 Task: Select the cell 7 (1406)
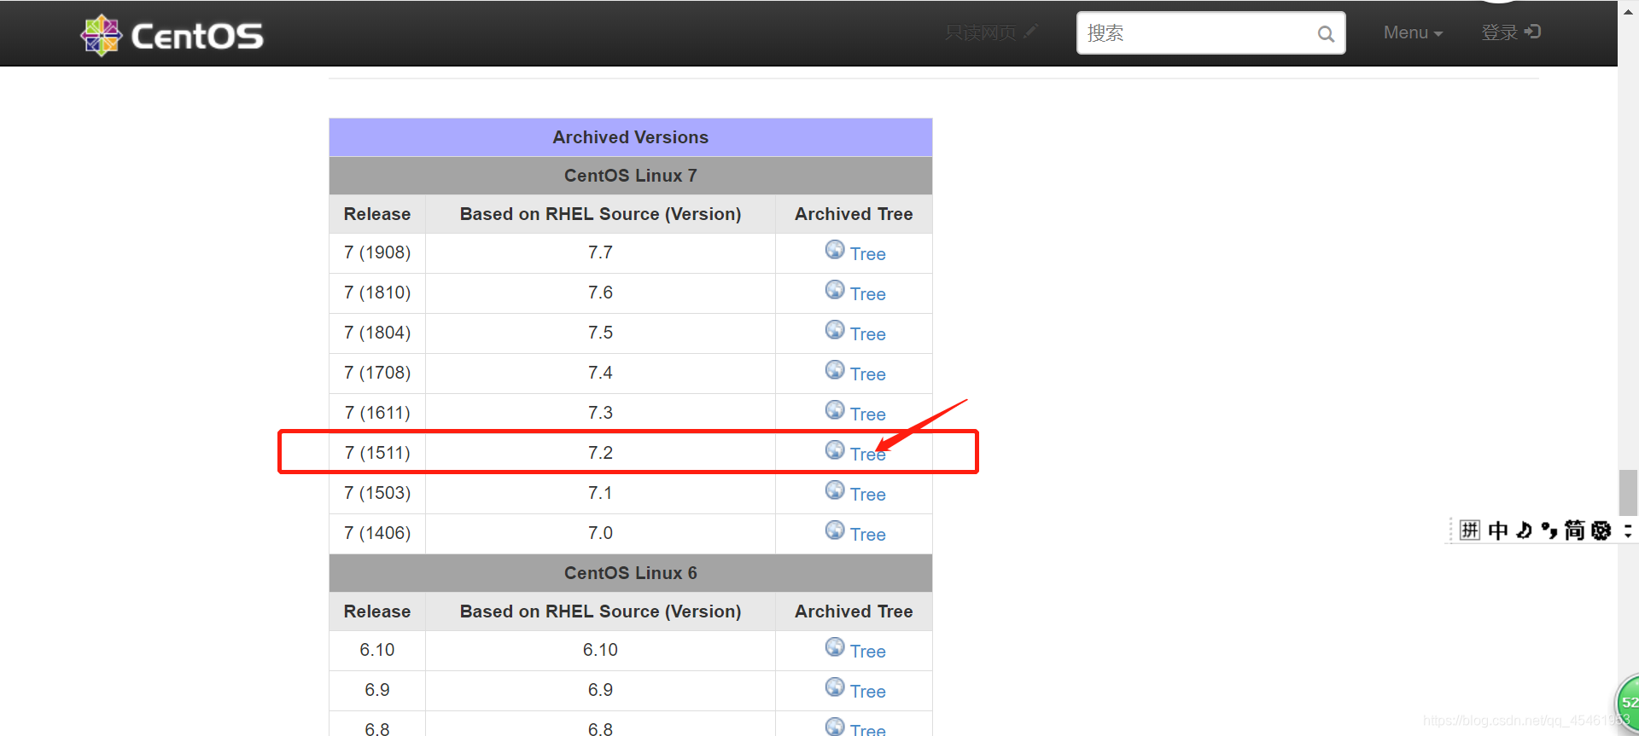[x=377, y=534]
